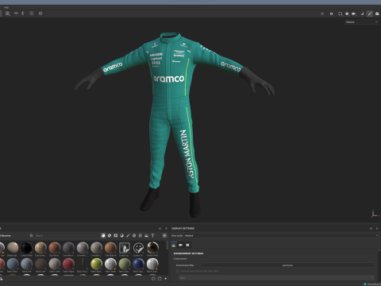Select the red Fabric Nylon material
Viewport: 381px width, 286px height.
point(68,264)
